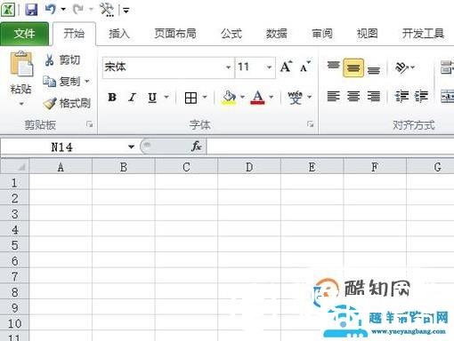This screenshot has height=341, width=454.
Task: Click the increase font size icon
Action: 287,67
